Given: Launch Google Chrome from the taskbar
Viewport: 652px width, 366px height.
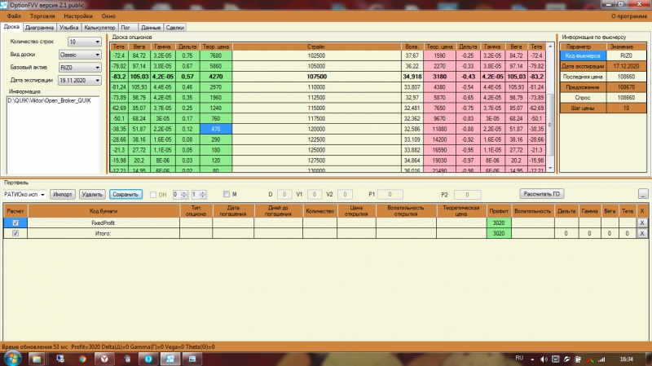Looking at the screenshot, I should [82, 359].
